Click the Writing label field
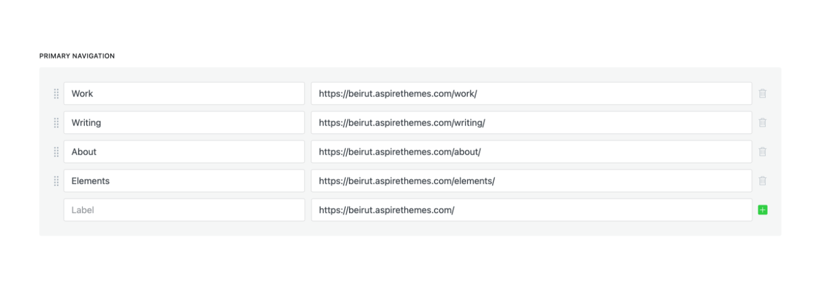827x291 pixels. click(184, 123)
